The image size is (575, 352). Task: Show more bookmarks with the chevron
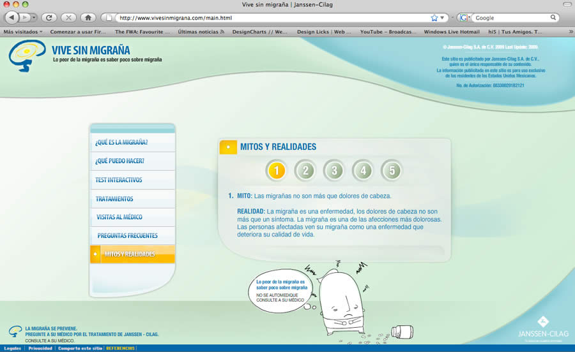pos(571,32)
